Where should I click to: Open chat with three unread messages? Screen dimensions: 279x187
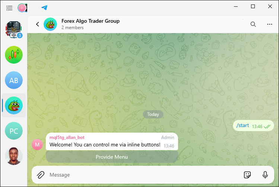coord(14,29)
